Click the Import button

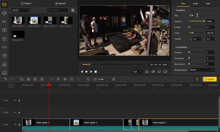pos(26,3)
